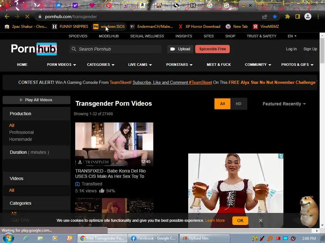Viewport: 325px width, 243px height.
Task: Click the Yahoo tab icon in the tab strip
Action: point(75,6)
